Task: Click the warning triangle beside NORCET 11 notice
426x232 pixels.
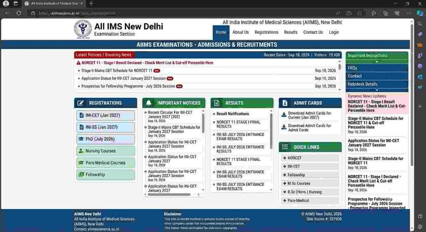Action: pyautogui.click(x=79, y=63)
